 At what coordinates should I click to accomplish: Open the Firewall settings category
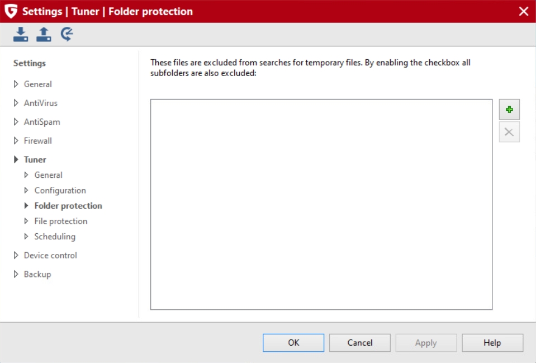(x=37, y=140)
